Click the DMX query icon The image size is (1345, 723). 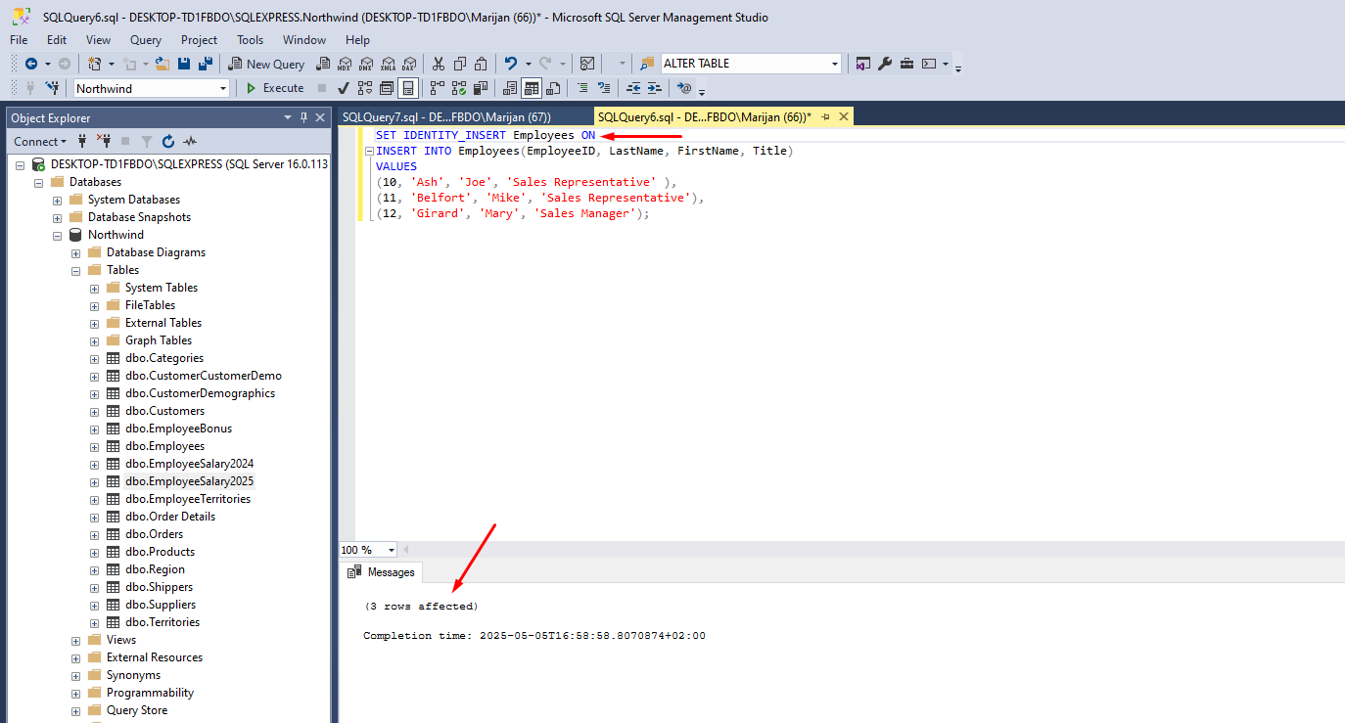366,64
